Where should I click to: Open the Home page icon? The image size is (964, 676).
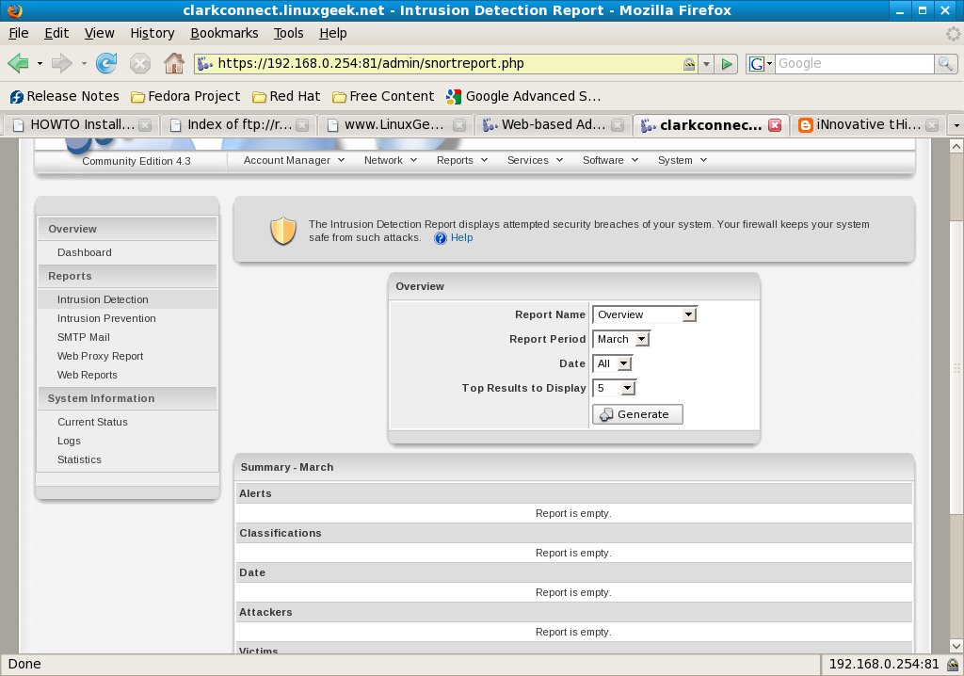(174, 63)
